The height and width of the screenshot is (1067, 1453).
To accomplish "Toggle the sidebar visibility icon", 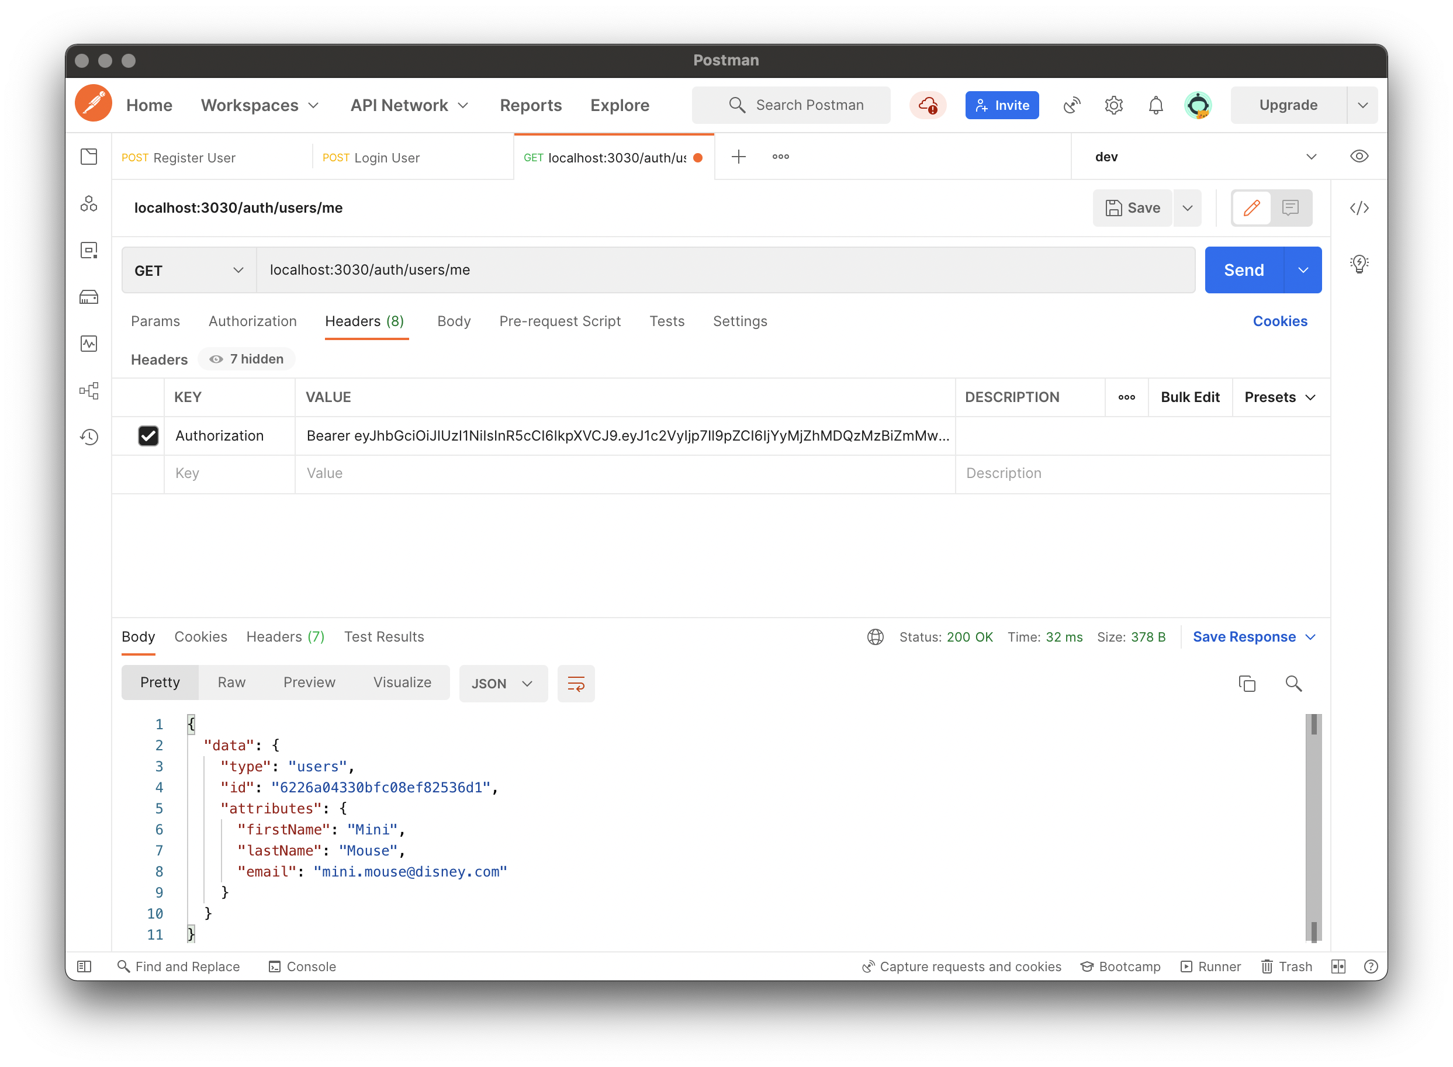I will (85, 966).
